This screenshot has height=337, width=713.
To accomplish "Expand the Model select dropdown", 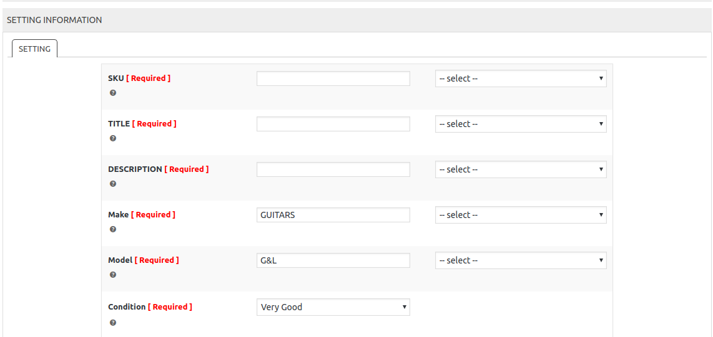I will 520,260.
